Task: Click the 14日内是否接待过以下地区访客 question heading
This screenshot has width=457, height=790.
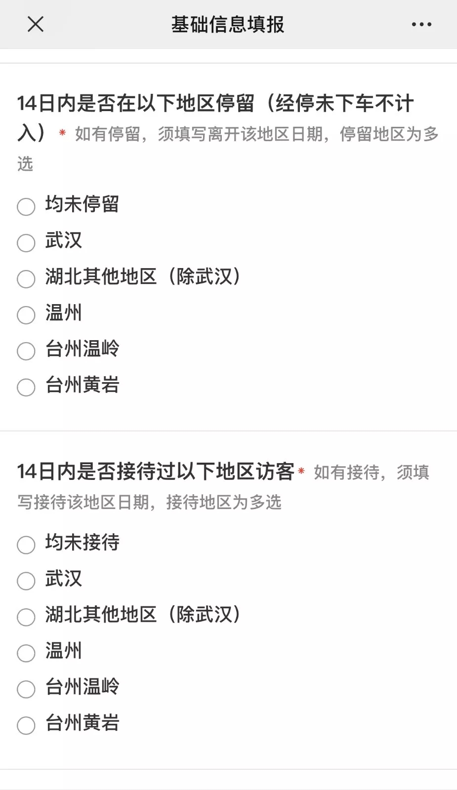Action: (156, 472)
